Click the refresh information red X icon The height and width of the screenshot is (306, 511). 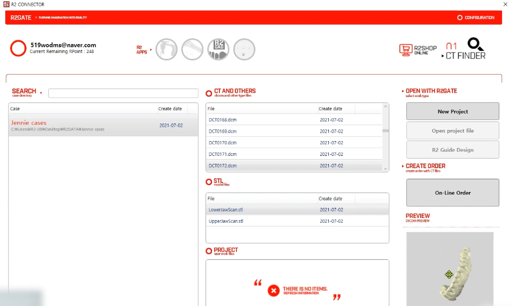click(x=274, y=291)
